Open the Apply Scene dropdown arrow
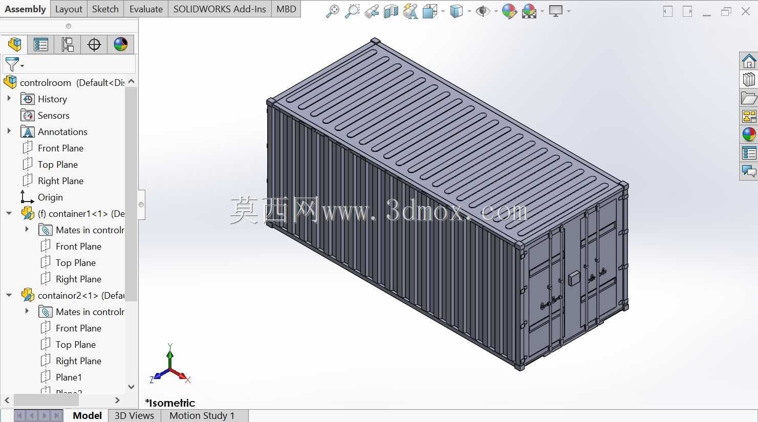The image size is (758, 422). [x=542, y=11]
